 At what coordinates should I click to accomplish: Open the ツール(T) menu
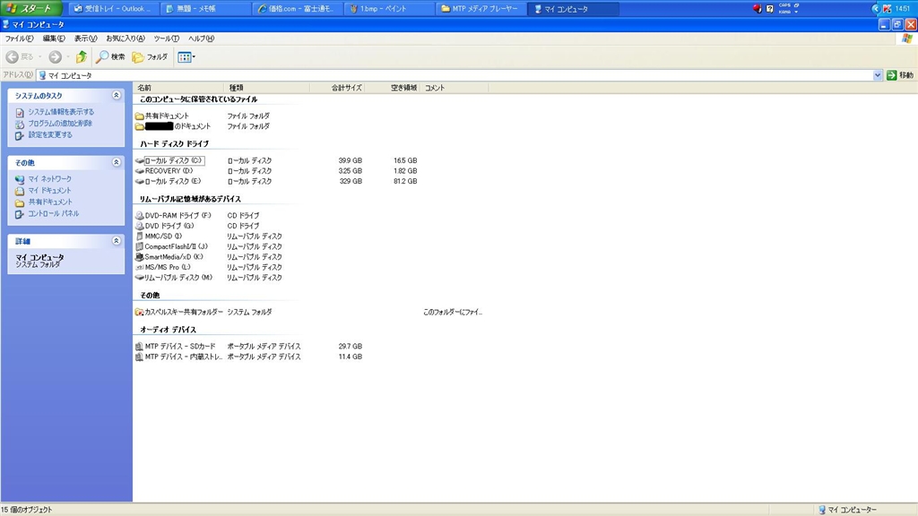[167, 39]
